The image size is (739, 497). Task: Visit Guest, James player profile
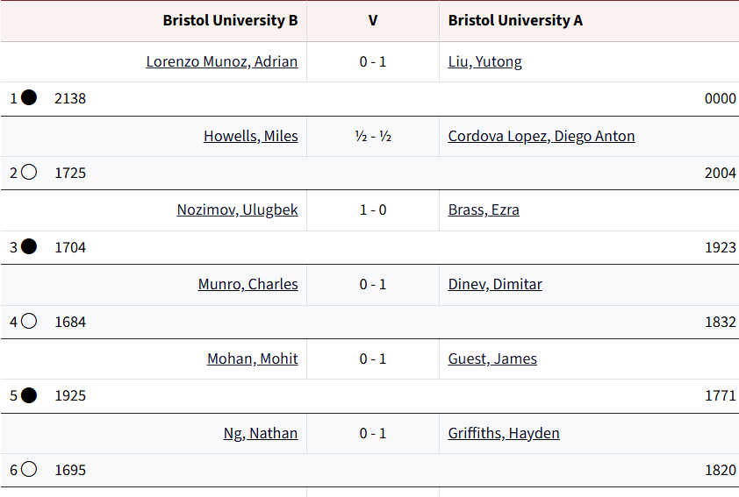[491, 359]
